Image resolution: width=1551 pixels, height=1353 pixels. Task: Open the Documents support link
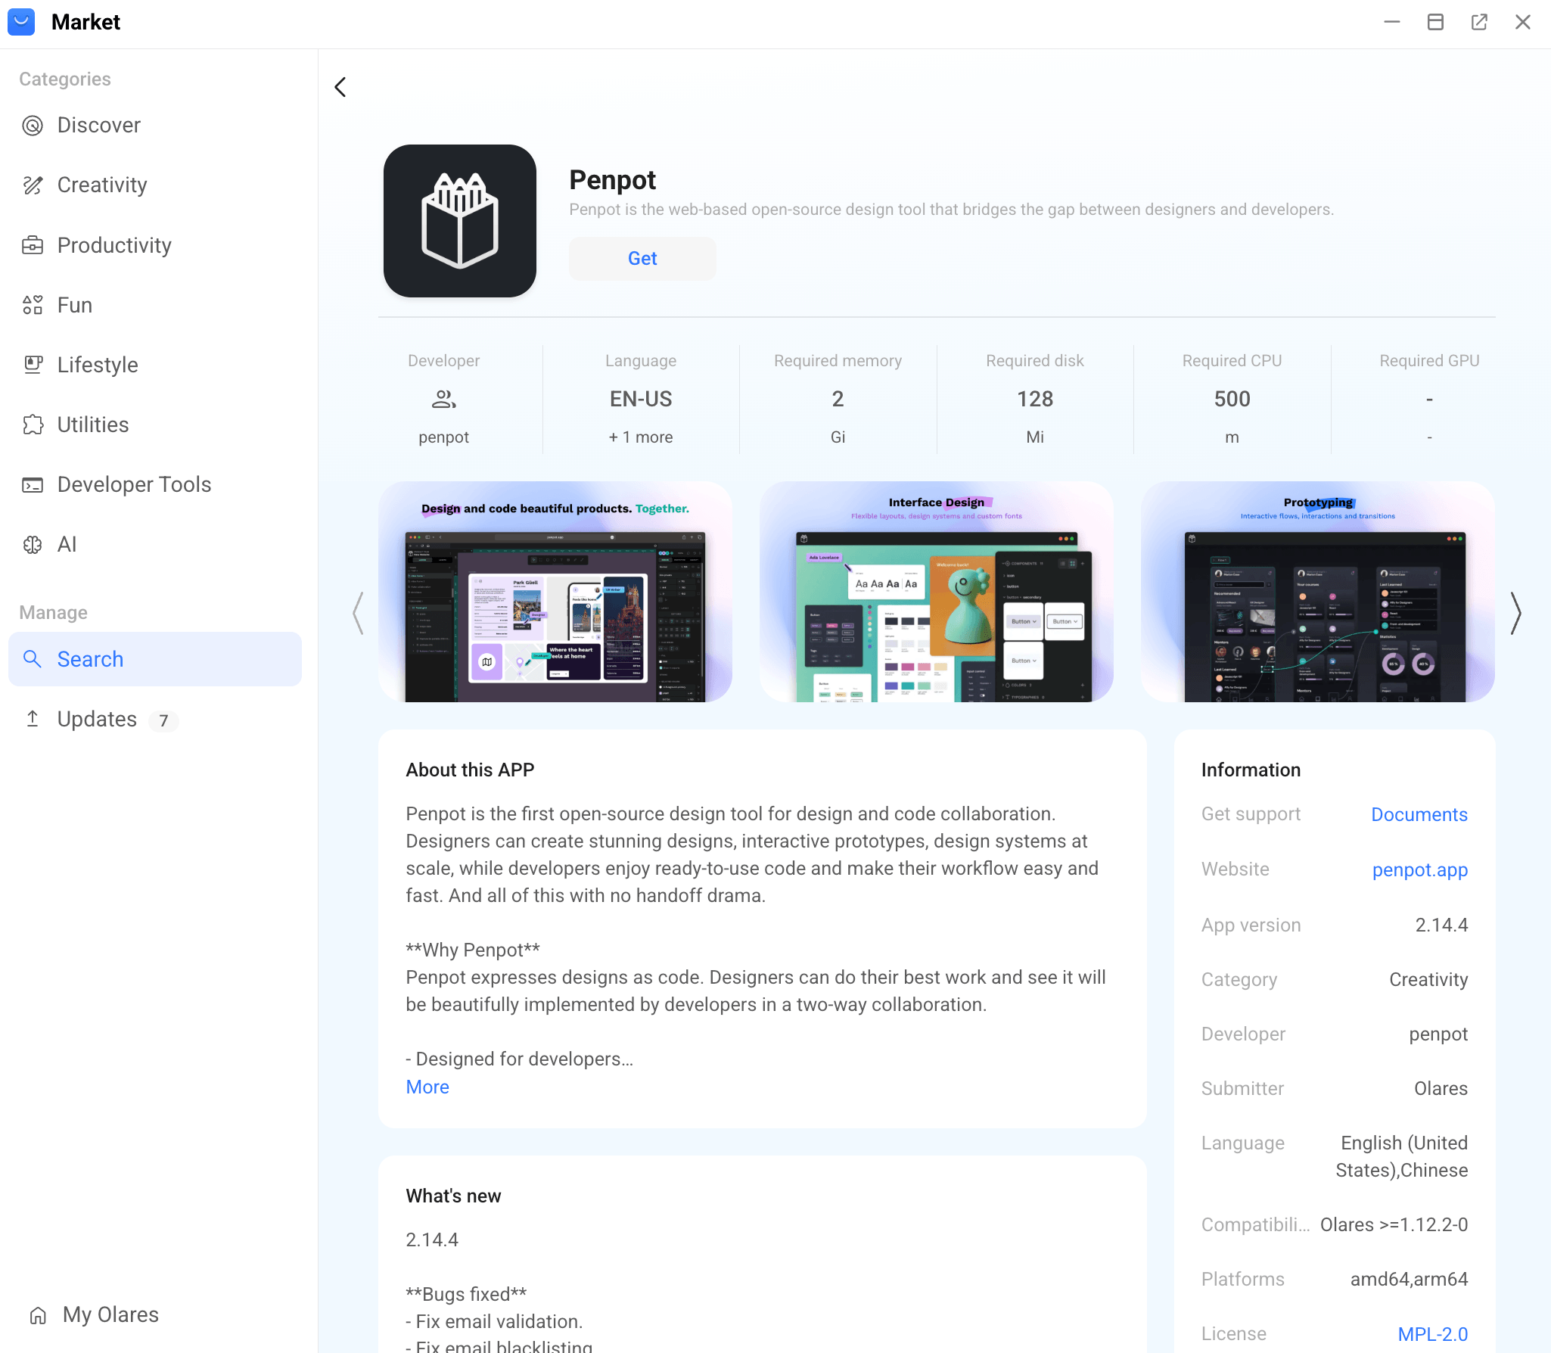1419,815
